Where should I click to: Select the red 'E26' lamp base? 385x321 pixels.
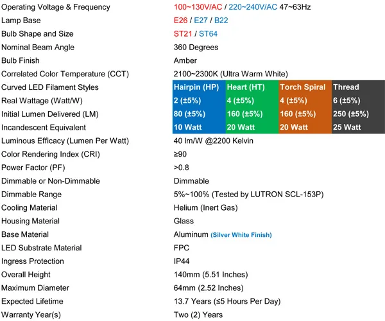(x=180, y=21)
